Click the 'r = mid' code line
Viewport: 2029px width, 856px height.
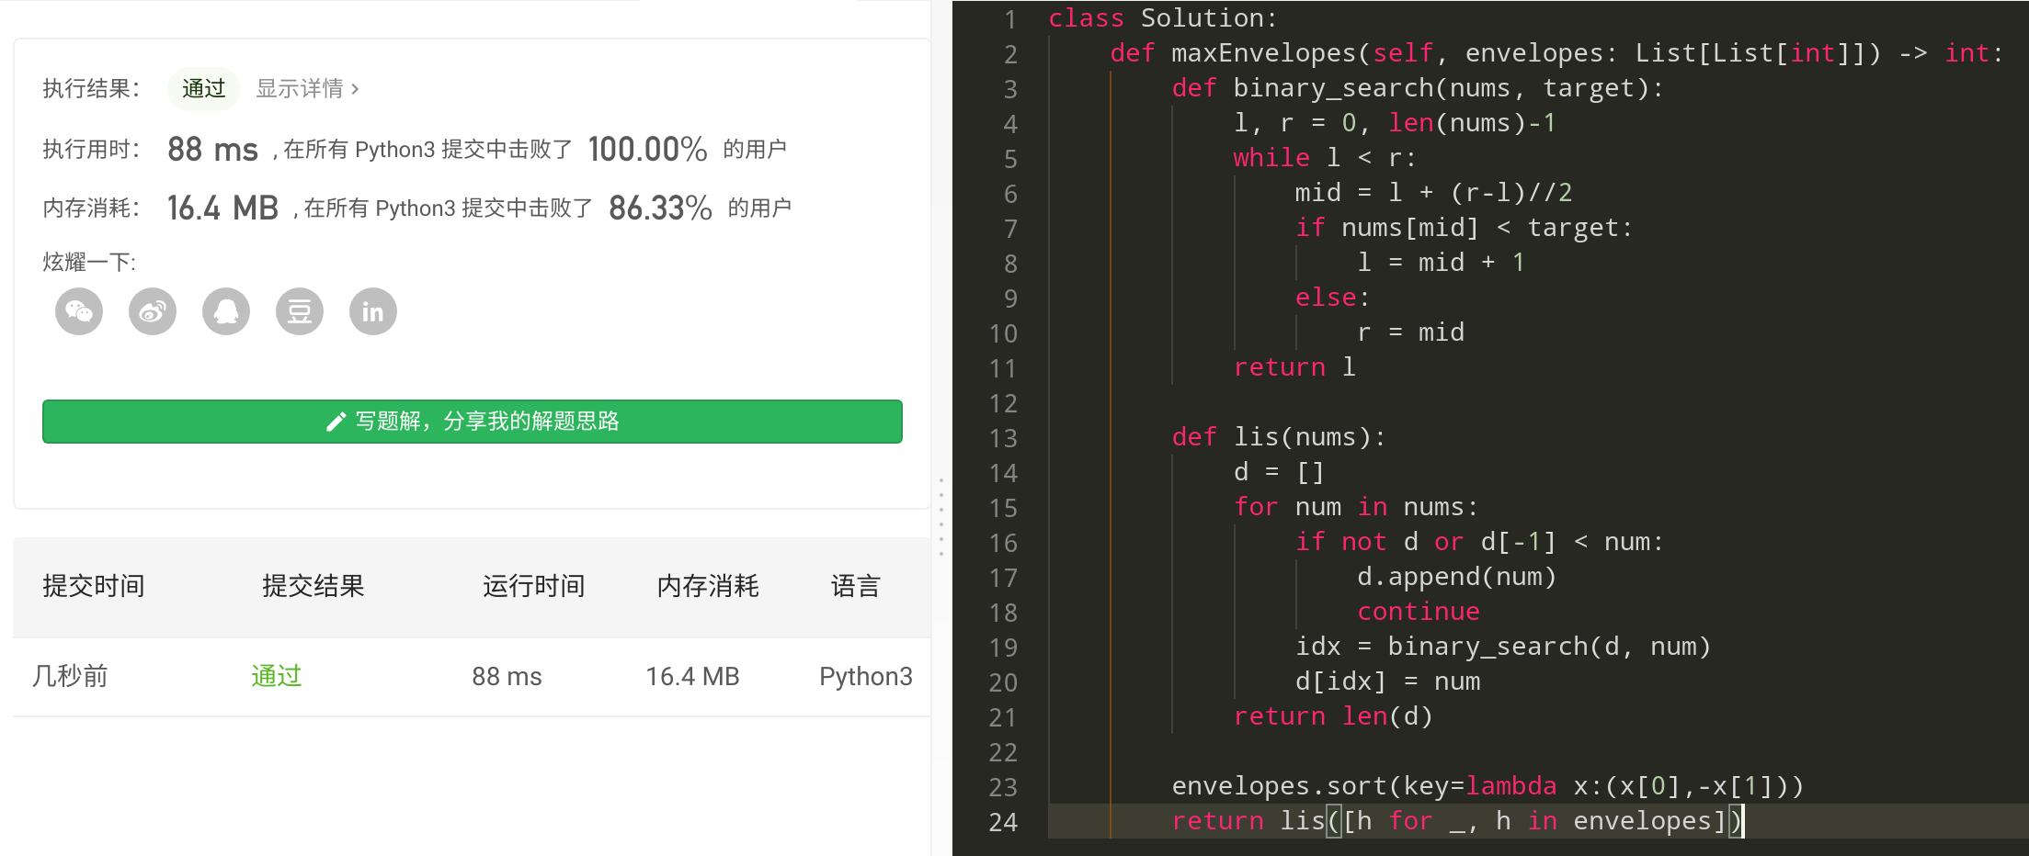pyautogui.click(x=1410, y=332)
